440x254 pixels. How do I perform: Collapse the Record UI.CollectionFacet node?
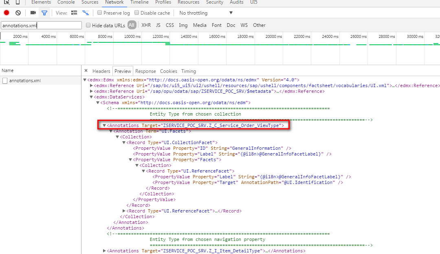point(124,143)
